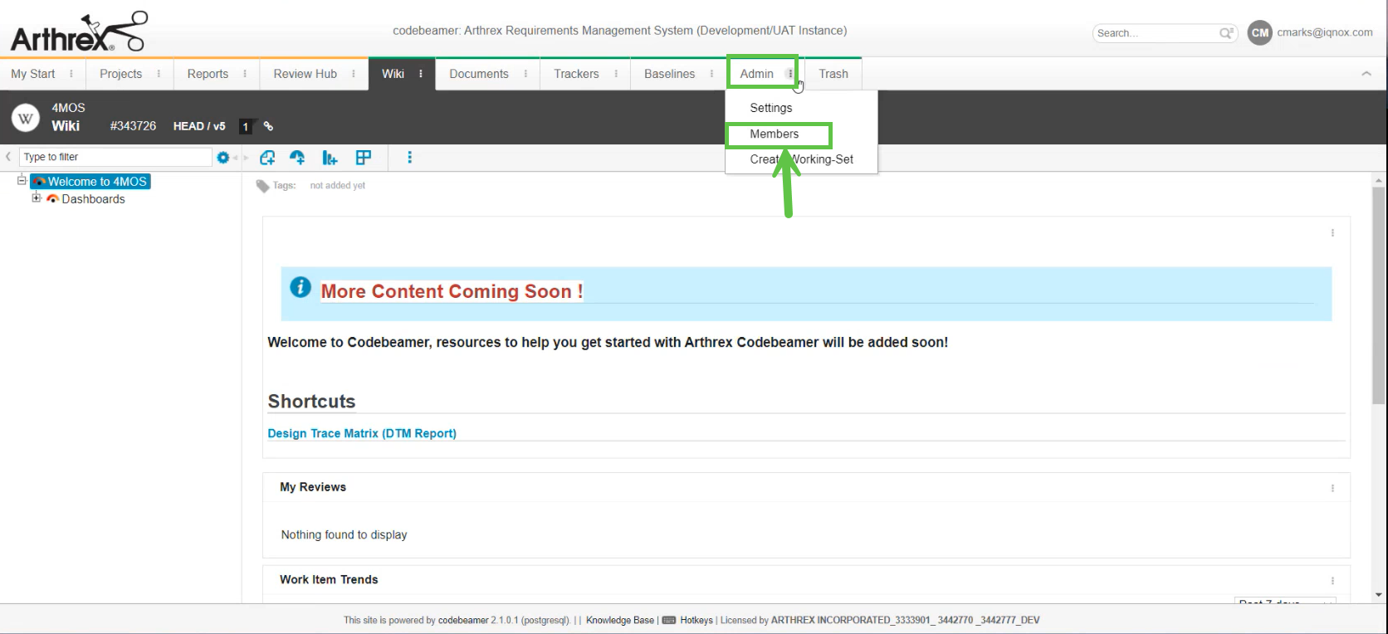Click the dashboard layout grid icon

(363, 158)
